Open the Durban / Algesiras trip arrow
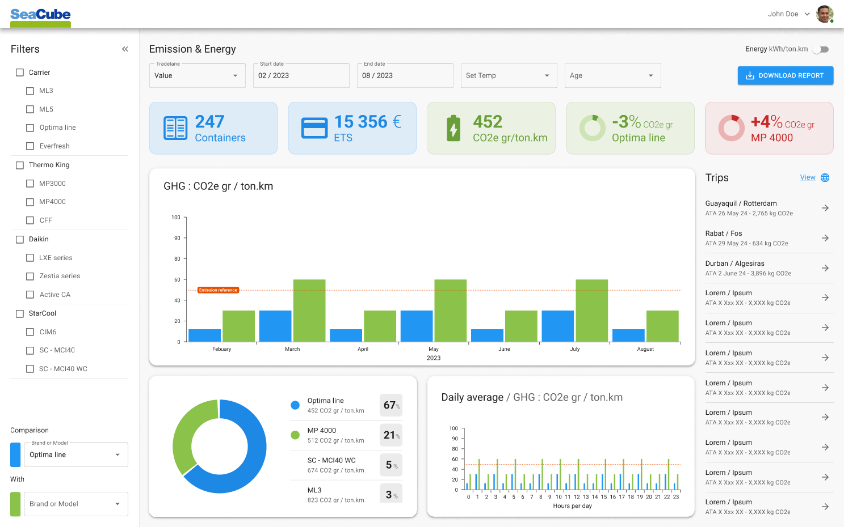The image size is (844, 527). tap(825, 268)
